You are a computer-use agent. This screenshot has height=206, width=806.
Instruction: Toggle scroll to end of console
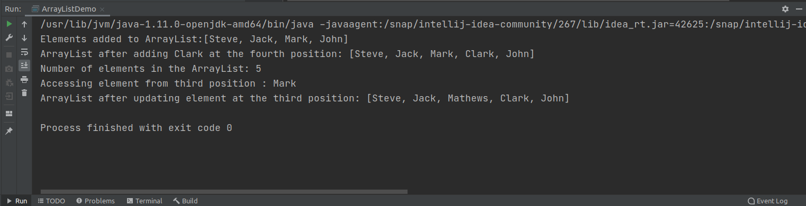pos(24,65)
